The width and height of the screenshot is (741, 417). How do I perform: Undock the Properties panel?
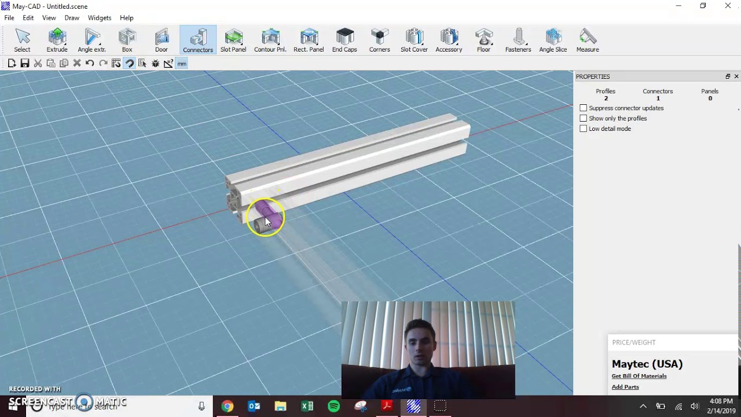(728, 76)
